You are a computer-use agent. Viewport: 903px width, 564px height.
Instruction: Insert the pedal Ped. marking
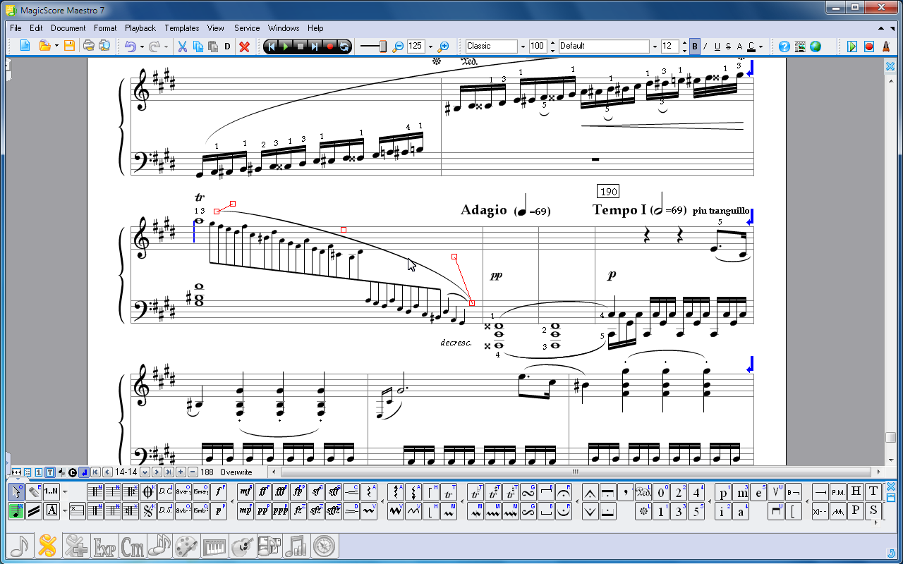pos(643,491)
